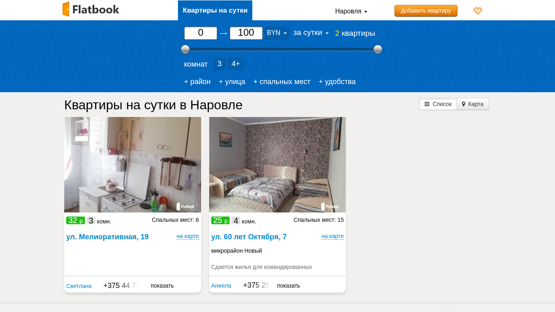Open the kitchen photo thumbnail

coord(132,165)
